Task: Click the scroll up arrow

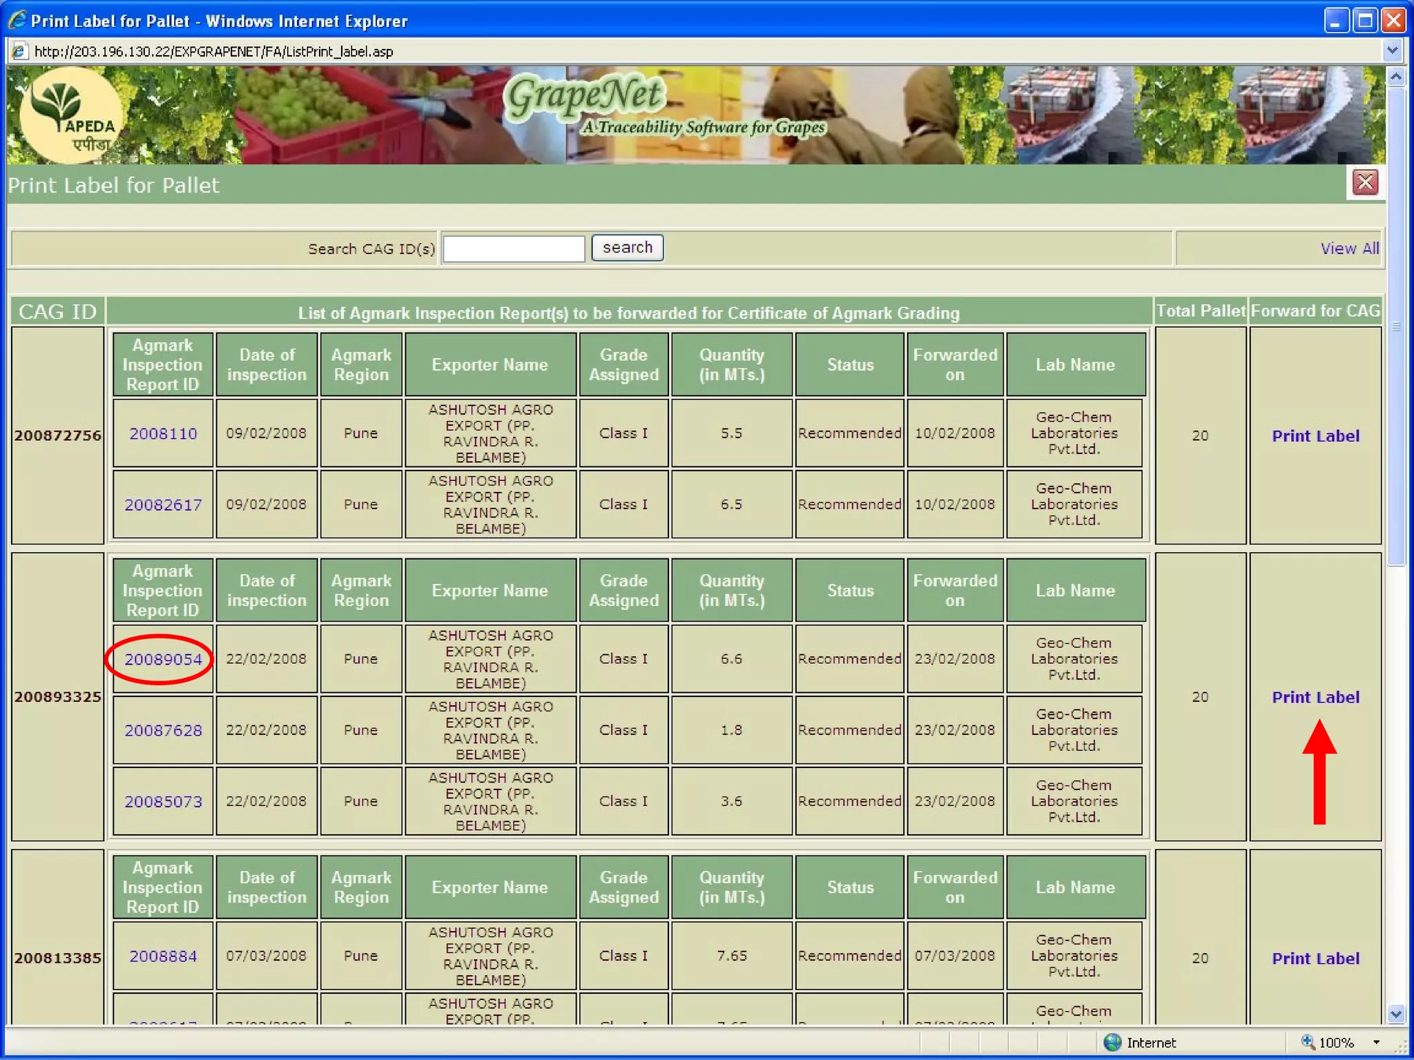Action: point(1395,77)
